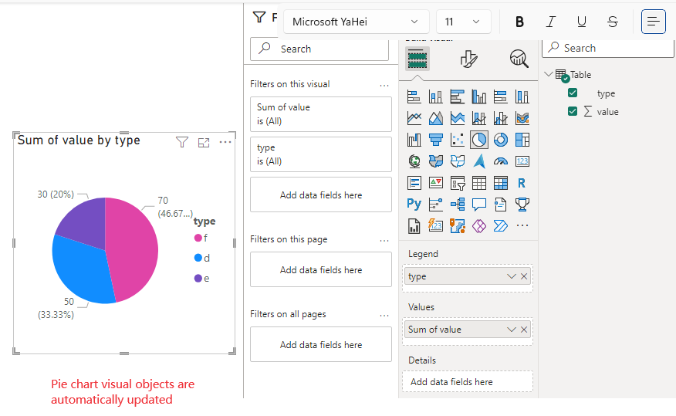Add a smart narrative visual
676x416 pixels.
[500, 204]
